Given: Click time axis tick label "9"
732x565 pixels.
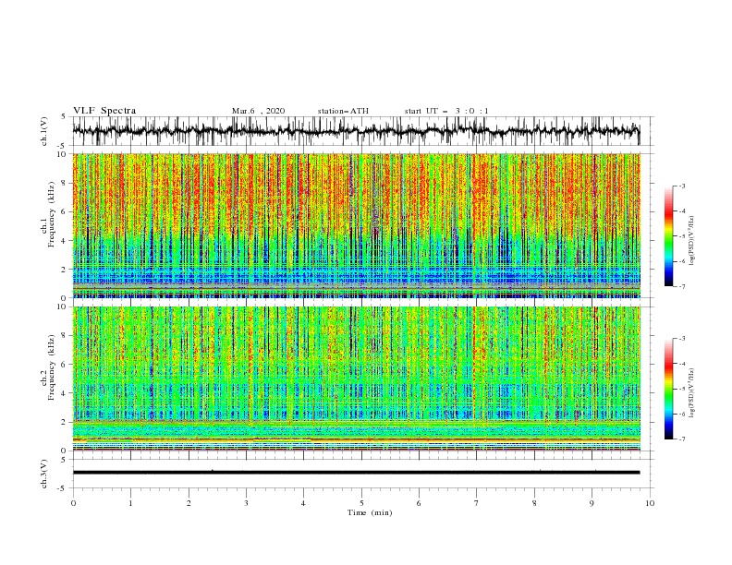Looking at the screenshot, I should click(x=592, y=503).
